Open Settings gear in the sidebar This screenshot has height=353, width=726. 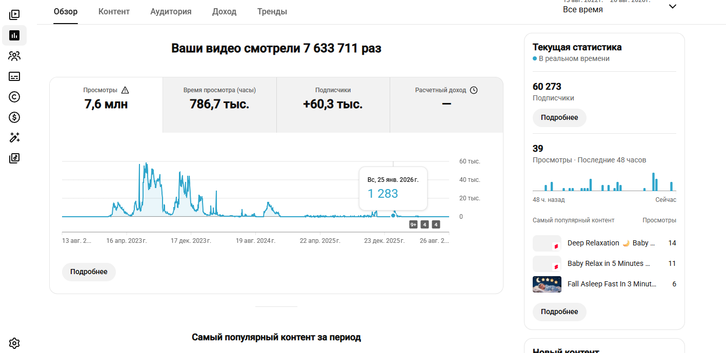pyautogui.click(x=14, y=343)
